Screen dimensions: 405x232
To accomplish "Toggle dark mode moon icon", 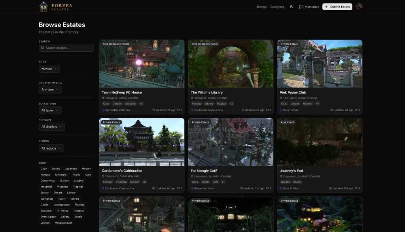I will click(x=292, y=7).
